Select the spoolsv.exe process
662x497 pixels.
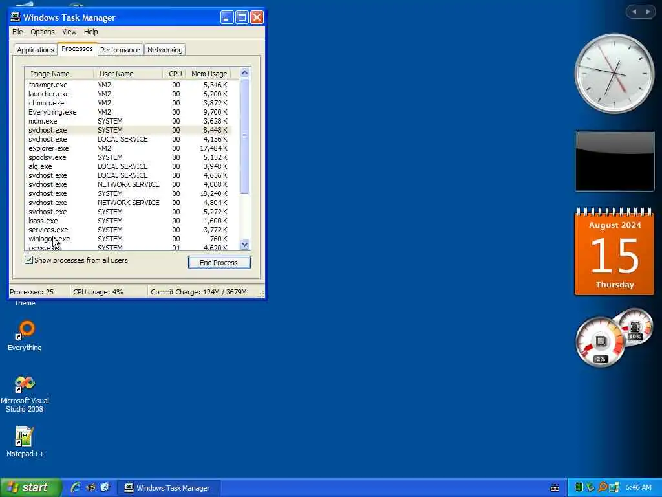point(129,157)
